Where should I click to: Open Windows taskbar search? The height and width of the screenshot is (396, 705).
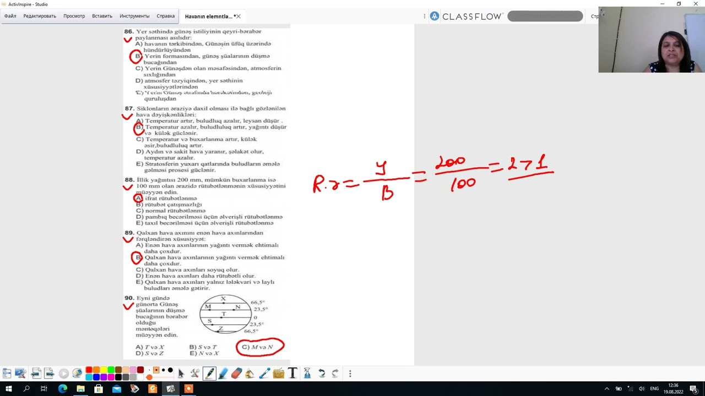[26, 389]
